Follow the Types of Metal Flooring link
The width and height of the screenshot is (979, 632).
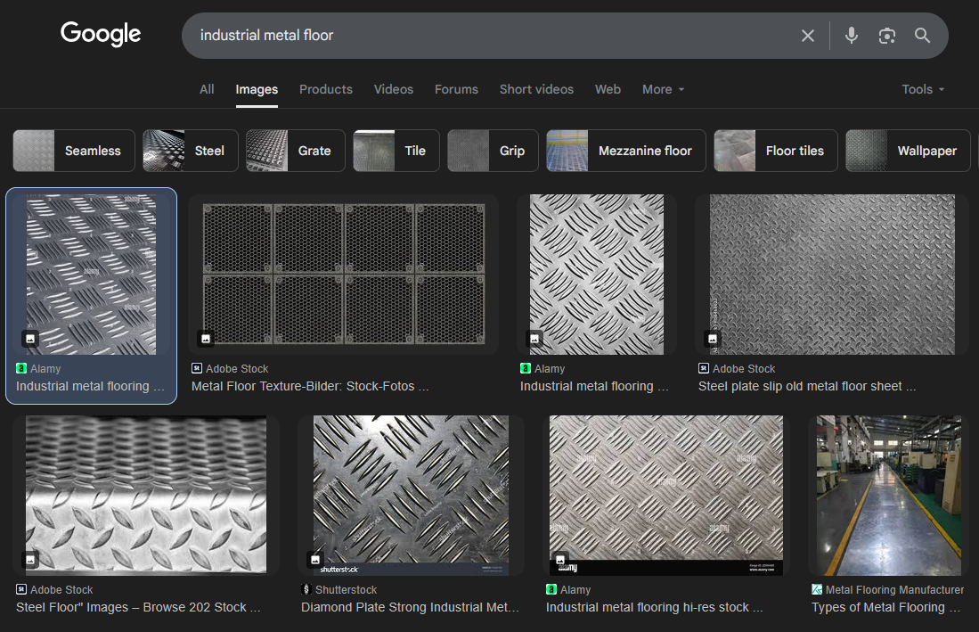tap(885, 607)
